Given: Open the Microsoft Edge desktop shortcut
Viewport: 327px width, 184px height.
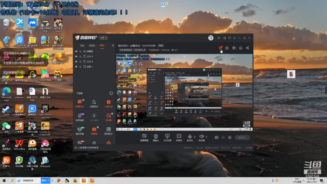Looking at the screenshot, I should point(6,94).
